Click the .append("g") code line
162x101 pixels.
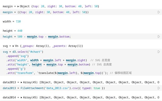pos(18,69)
